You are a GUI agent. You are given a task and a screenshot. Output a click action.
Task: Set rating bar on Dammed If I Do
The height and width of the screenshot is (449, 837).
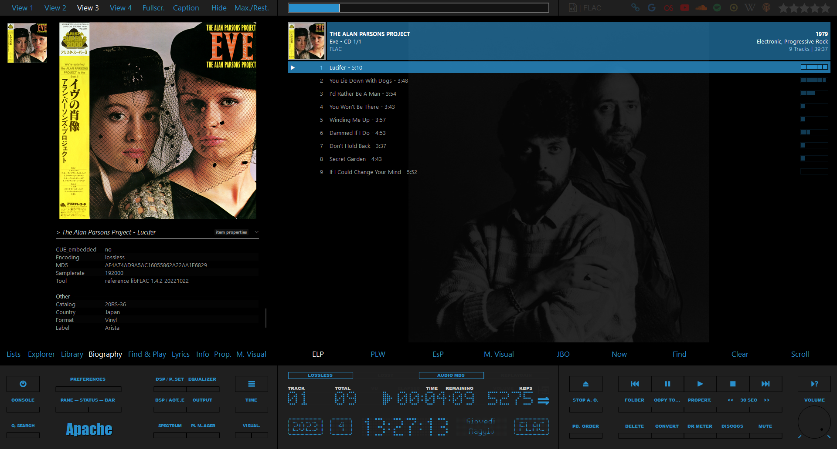click(814, 132)
